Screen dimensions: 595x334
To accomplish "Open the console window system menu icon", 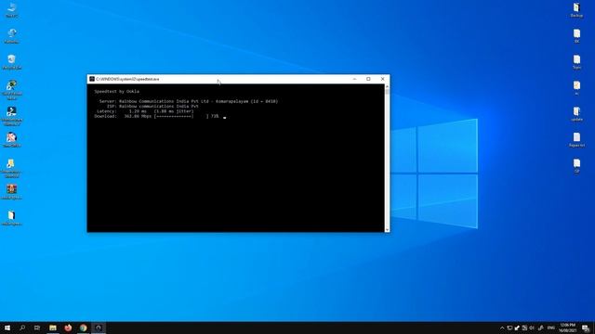I will point(92,79).
